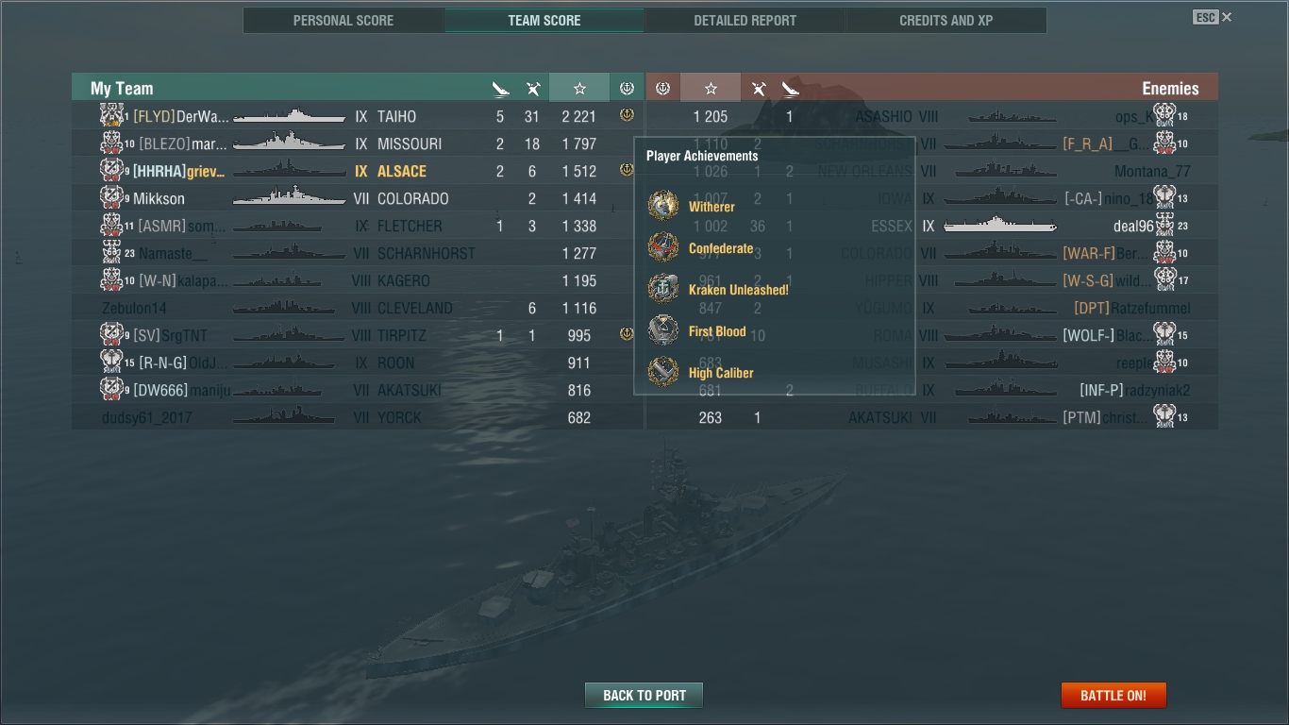Close the results screen with ESC X

tap(1213, 17)
